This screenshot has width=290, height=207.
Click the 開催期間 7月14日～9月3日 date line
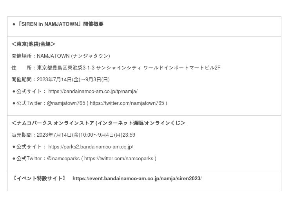point(61,80)
